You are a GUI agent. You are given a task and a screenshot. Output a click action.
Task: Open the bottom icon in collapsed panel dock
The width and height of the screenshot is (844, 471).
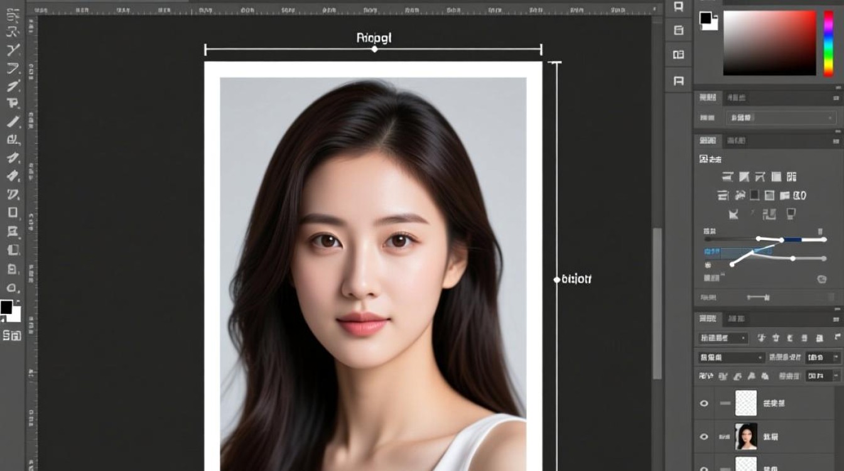[678, 80]
